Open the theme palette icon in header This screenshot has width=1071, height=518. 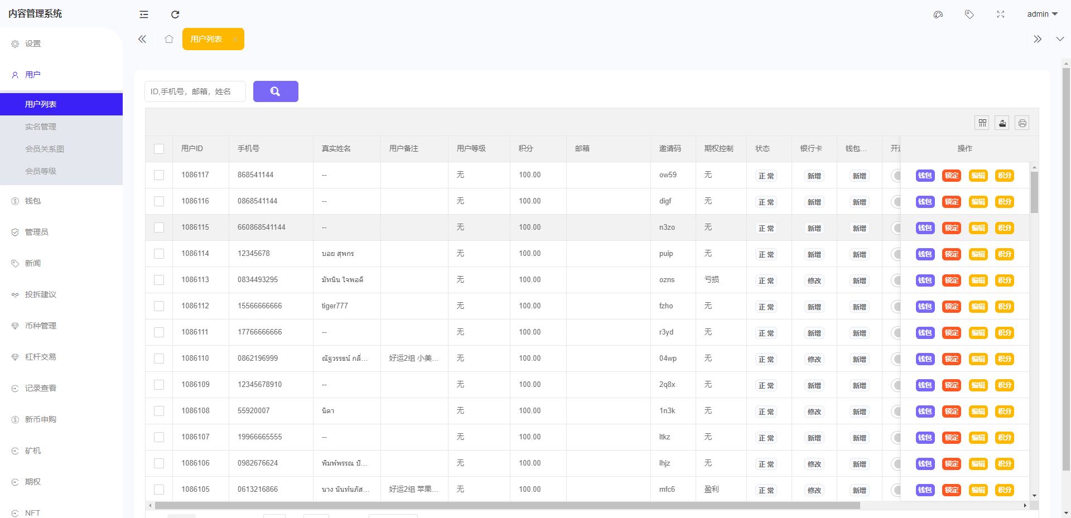pos(938,14)
